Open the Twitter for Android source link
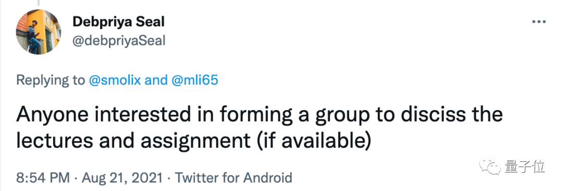 (233, 177)
